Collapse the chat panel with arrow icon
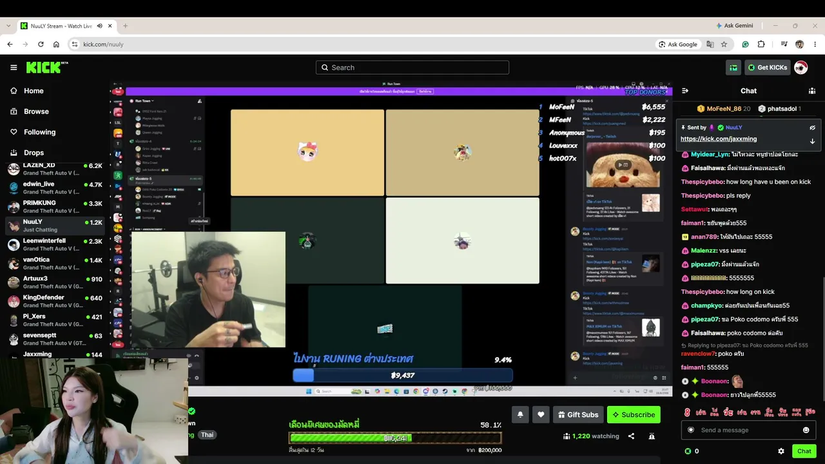 (x=685, y=91)
